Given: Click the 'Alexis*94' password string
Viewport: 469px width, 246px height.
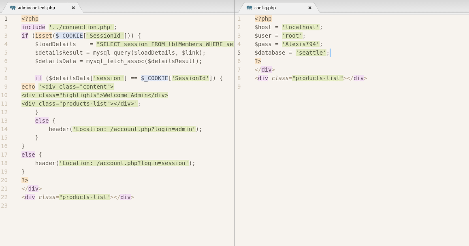Looking at the screenshot, I should pos(301,44).
